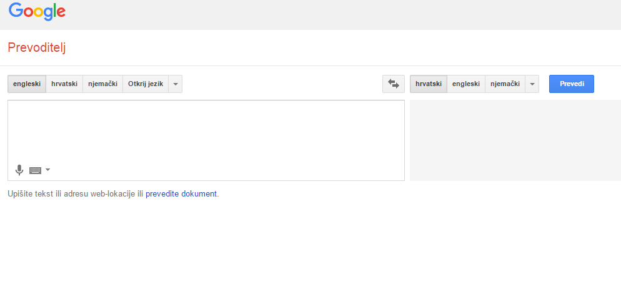The width and height of the screenshot is (621, 287).
Task: Click the translation output area
Action: [x=515, y=140]
